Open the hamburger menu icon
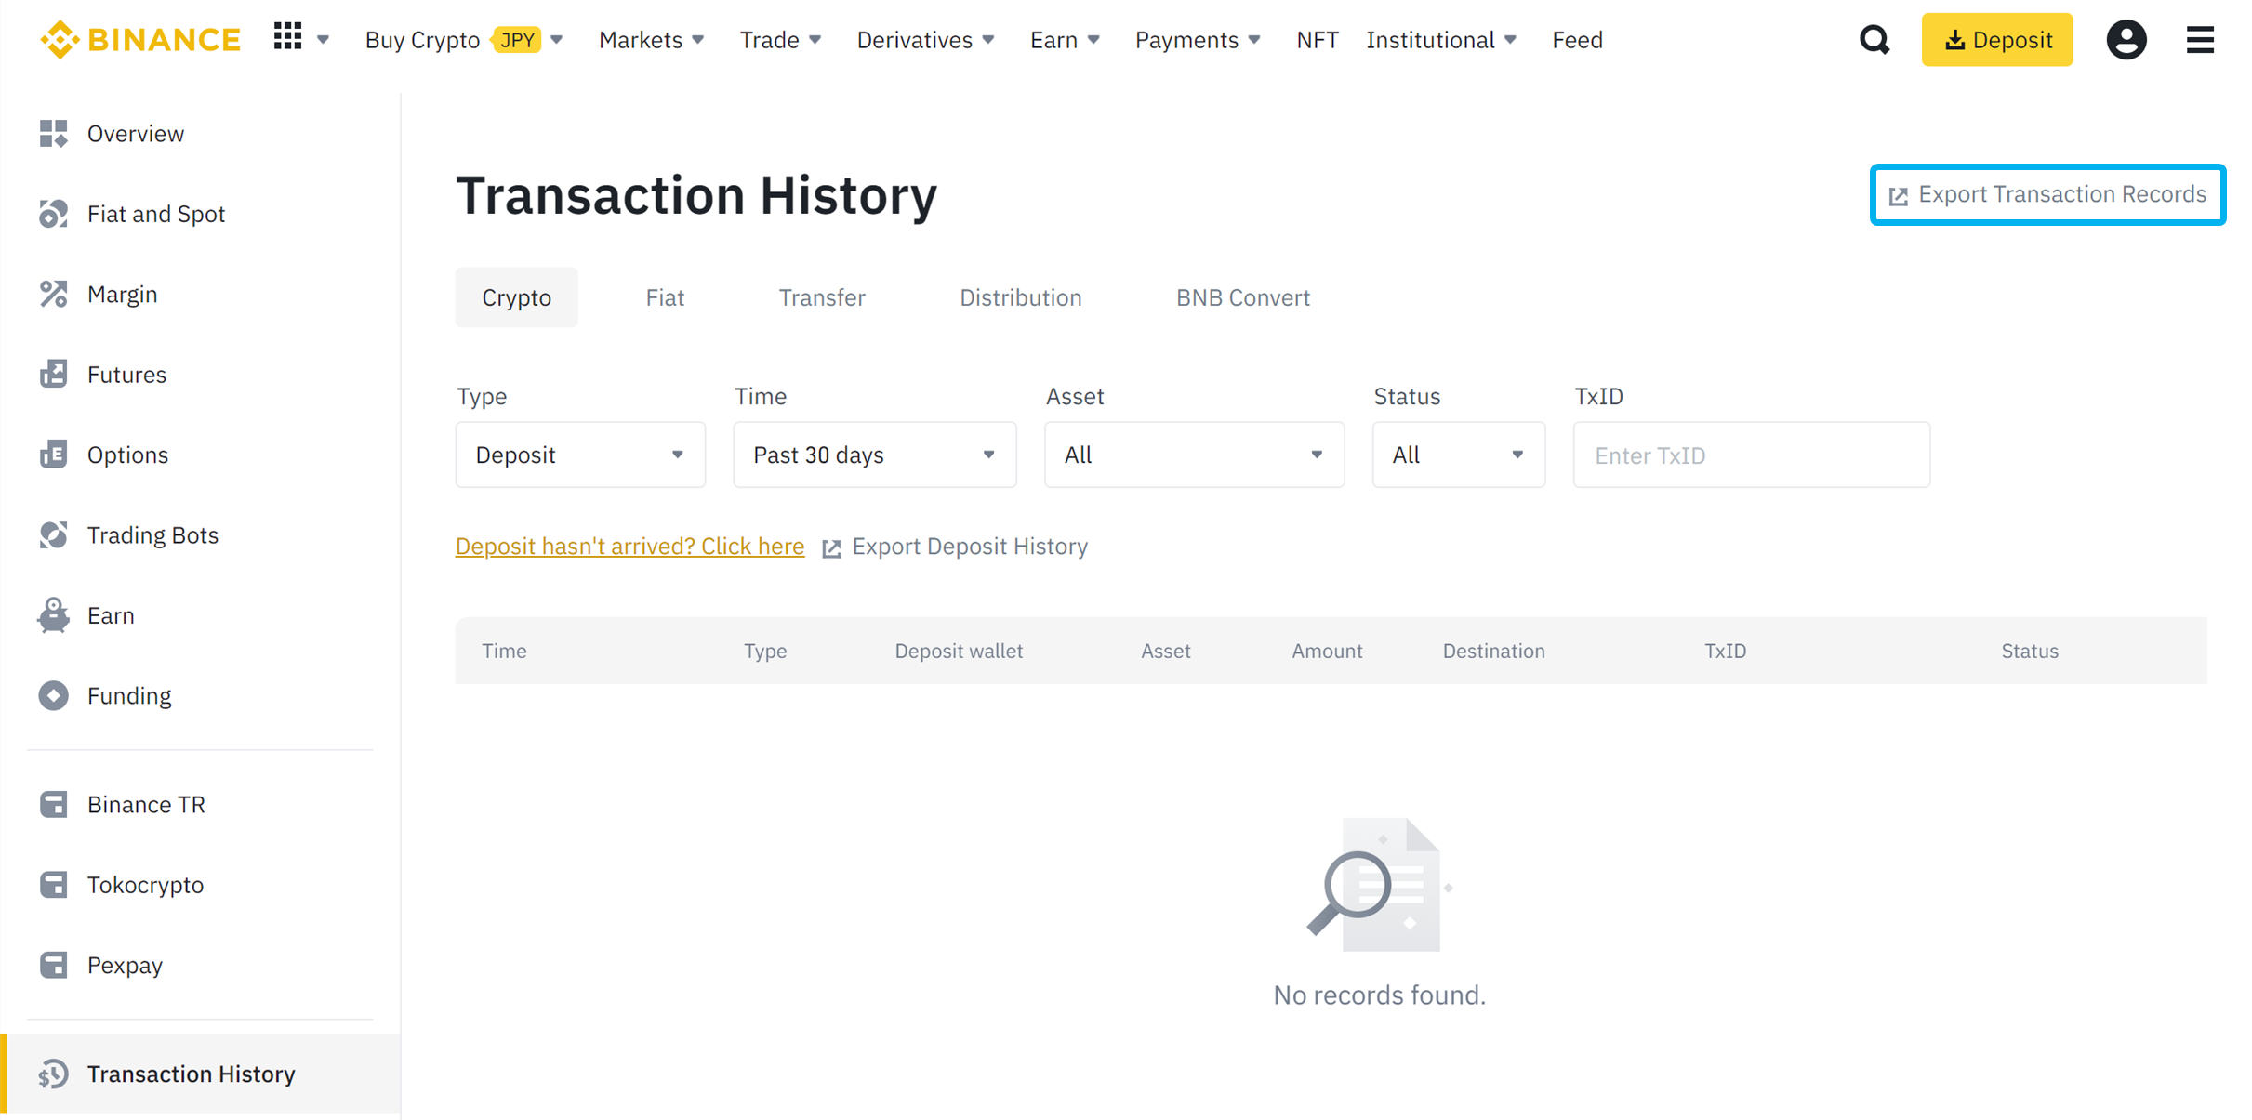Viewport: 2252px width, 1120px height. coord(2200,40)
